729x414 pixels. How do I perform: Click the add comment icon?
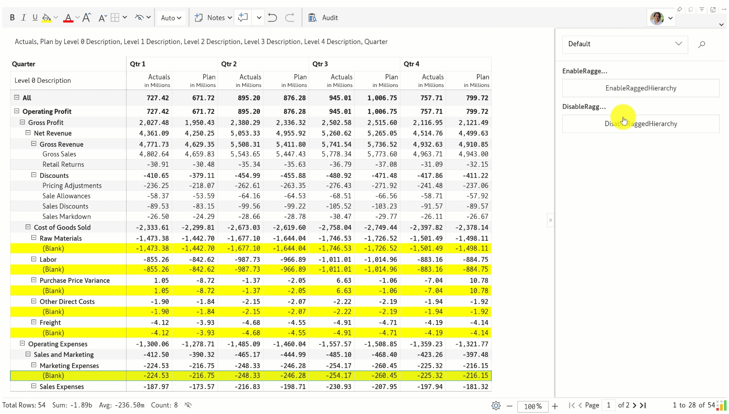coord(243,18)
